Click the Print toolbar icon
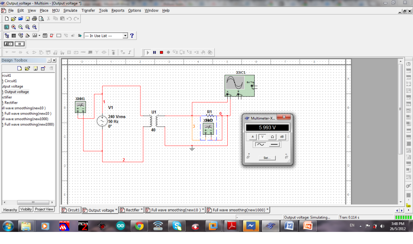The width and height of the screenshot is (413, 244). pos(34,19)
